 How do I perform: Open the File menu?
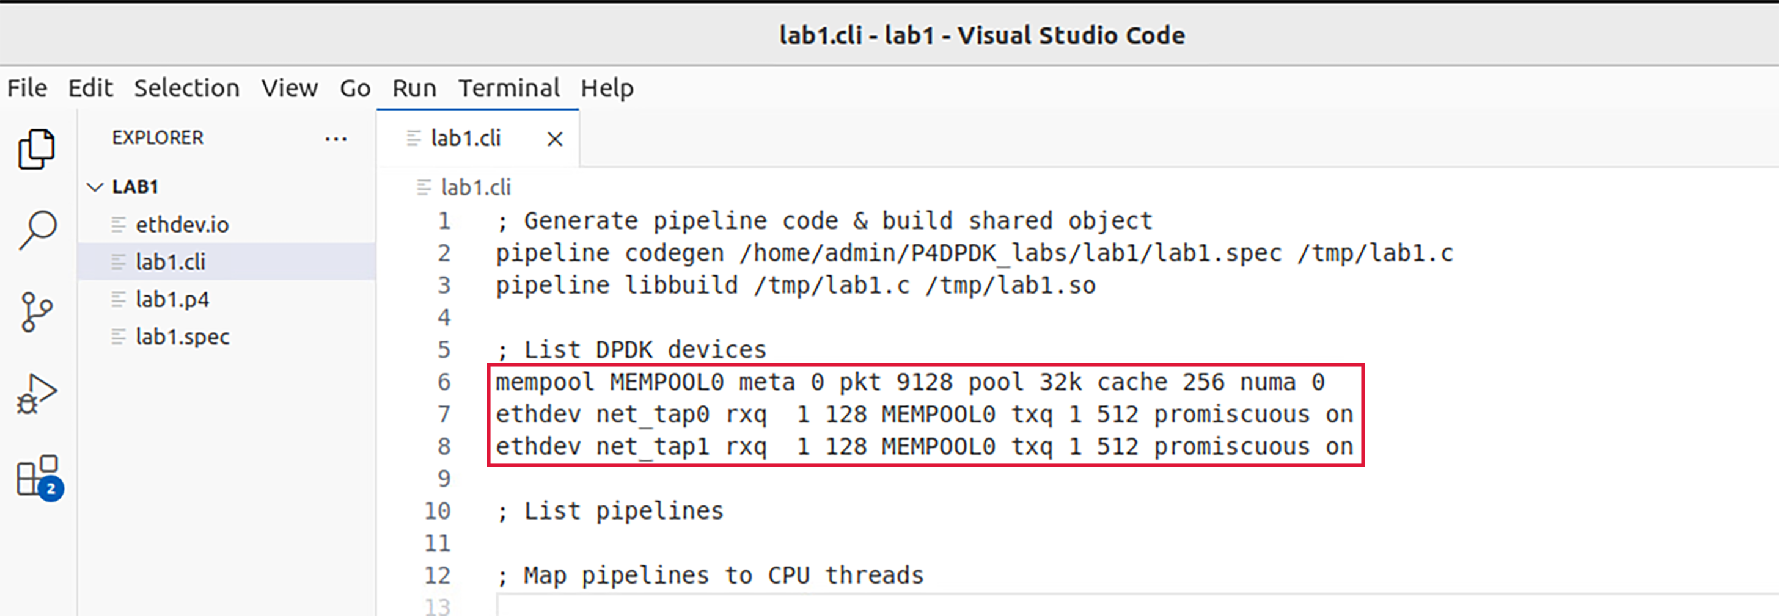click(28, 89)
